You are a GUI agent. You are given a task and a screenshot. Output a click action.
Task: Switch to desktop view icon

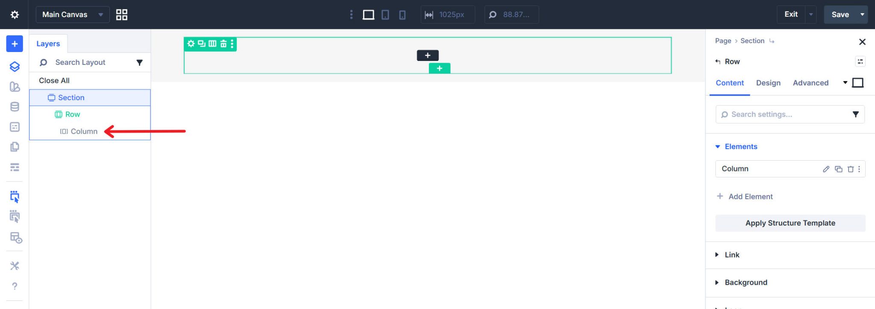click(x=368, y=15)
